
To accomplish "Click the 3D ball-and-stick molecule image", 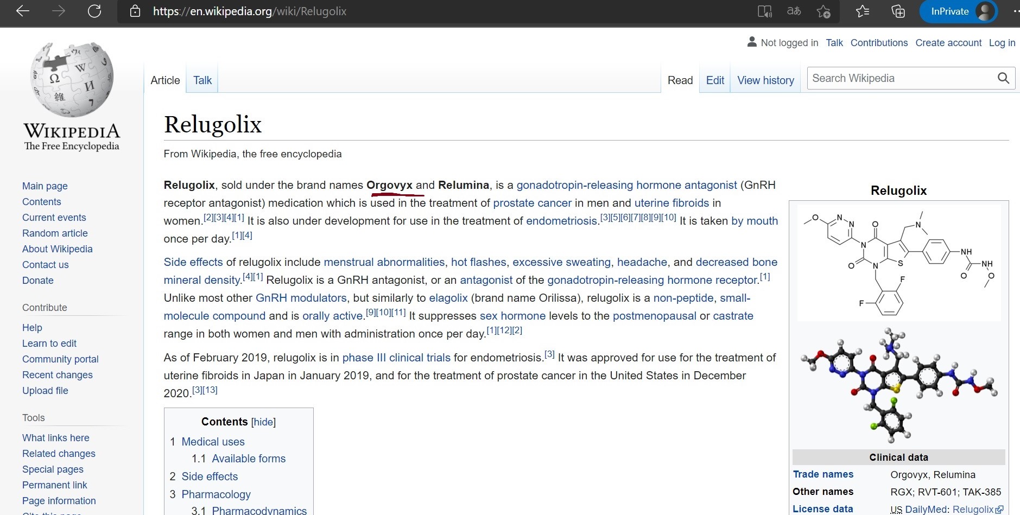I will pyautogui.click(x=898, y=384).
